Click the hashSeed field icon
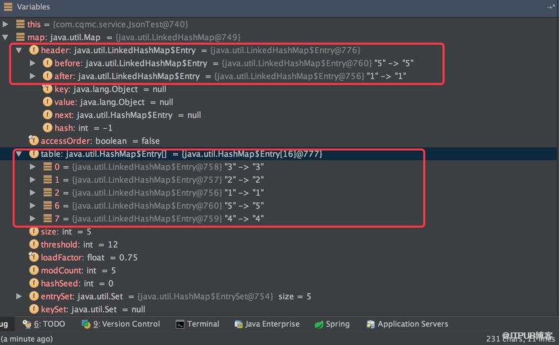Image resolution: width=559 pixels, height=345 pixels. 34,283
